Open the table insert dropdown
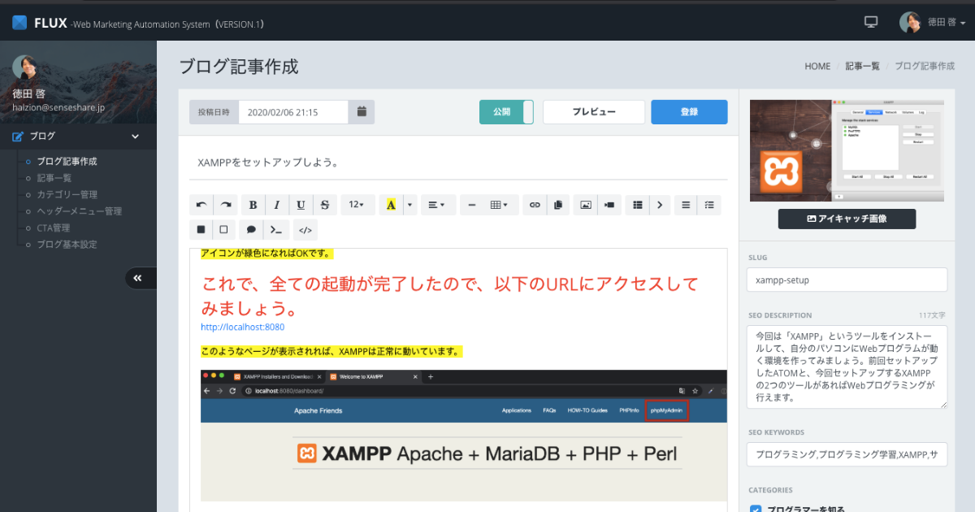 pyautogui.click(x=500, y=205)
